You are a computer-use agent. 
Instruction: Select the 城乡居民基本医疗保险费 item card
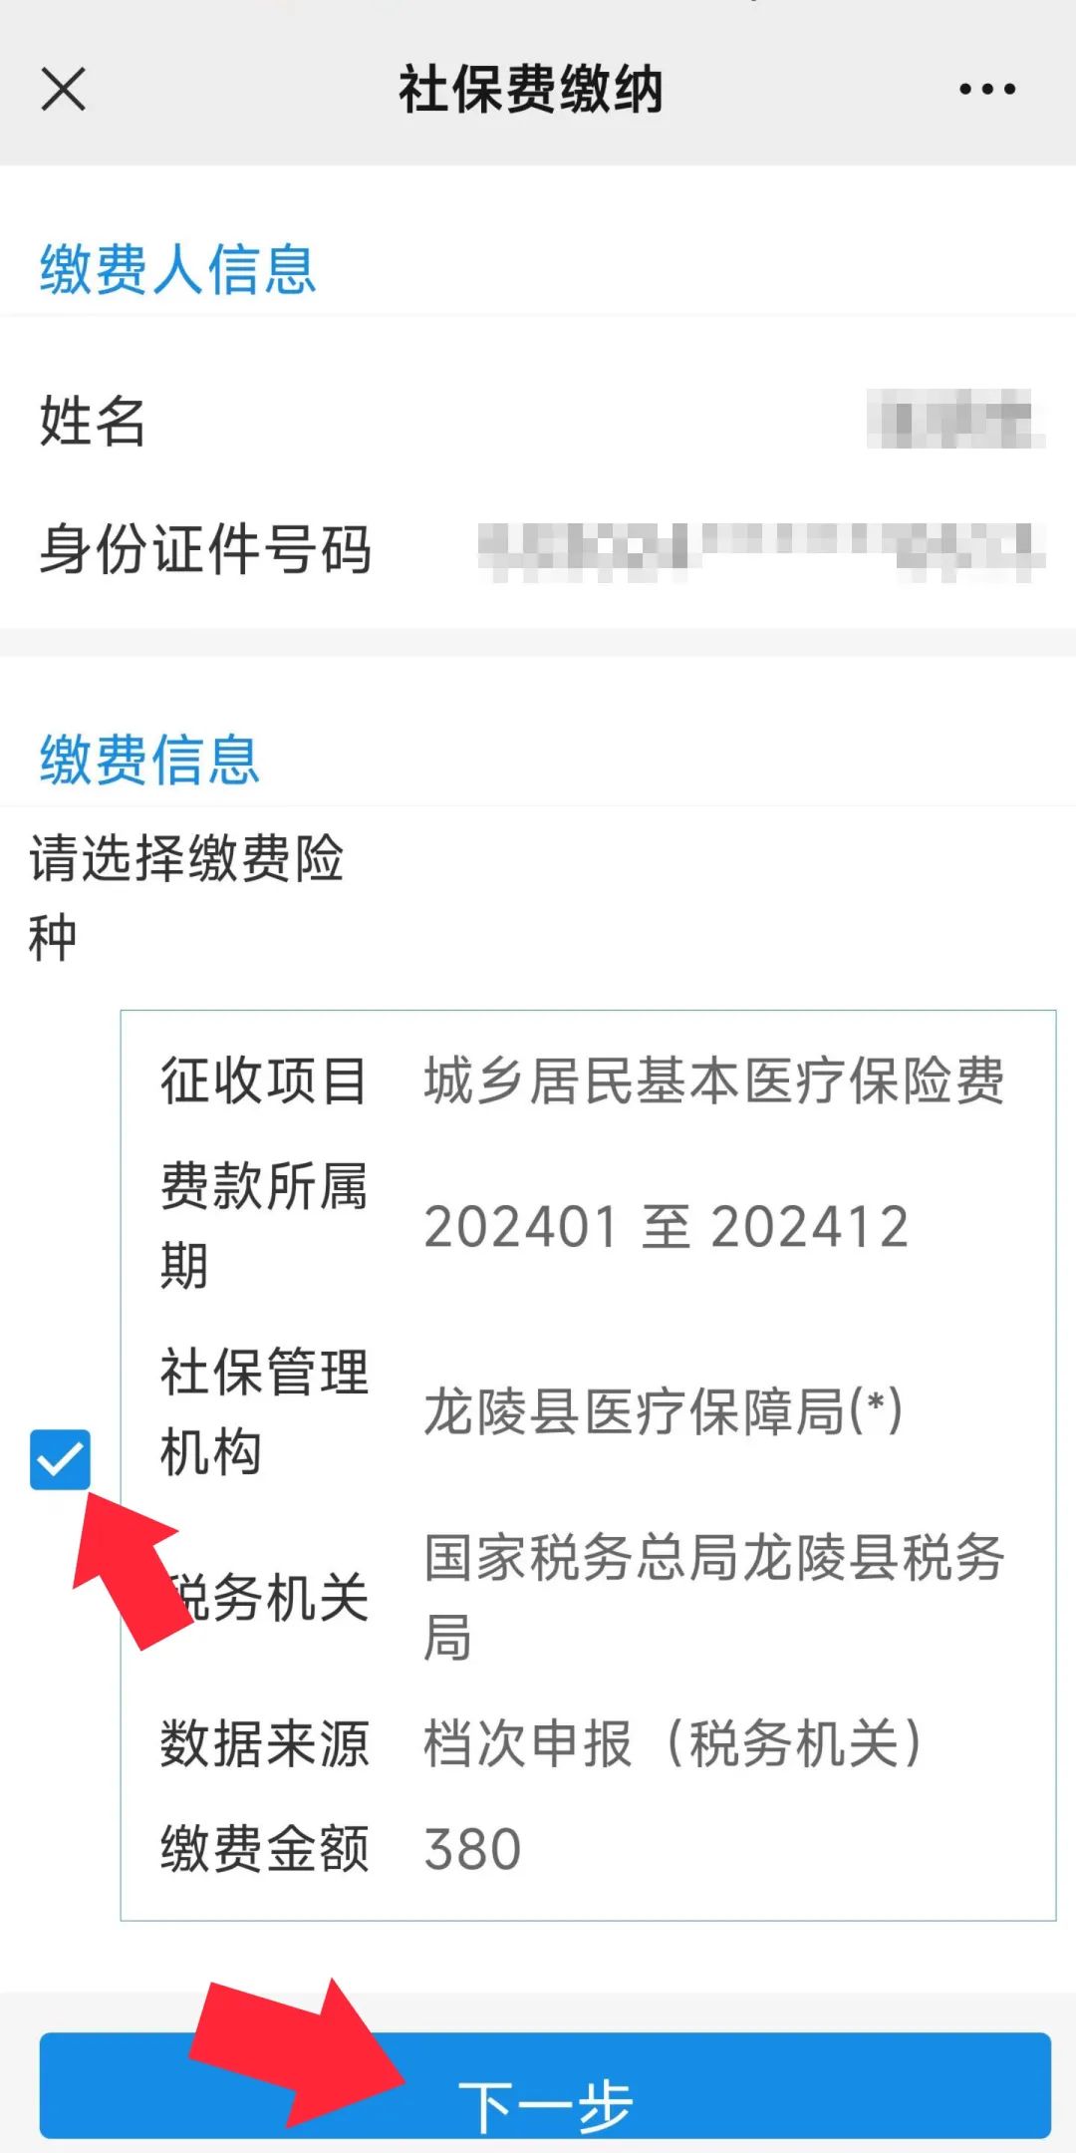pos(588,1465)
